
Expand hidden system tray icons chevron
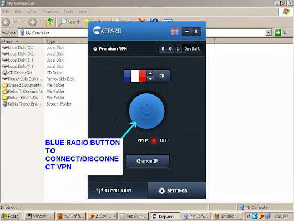[248, 217]
